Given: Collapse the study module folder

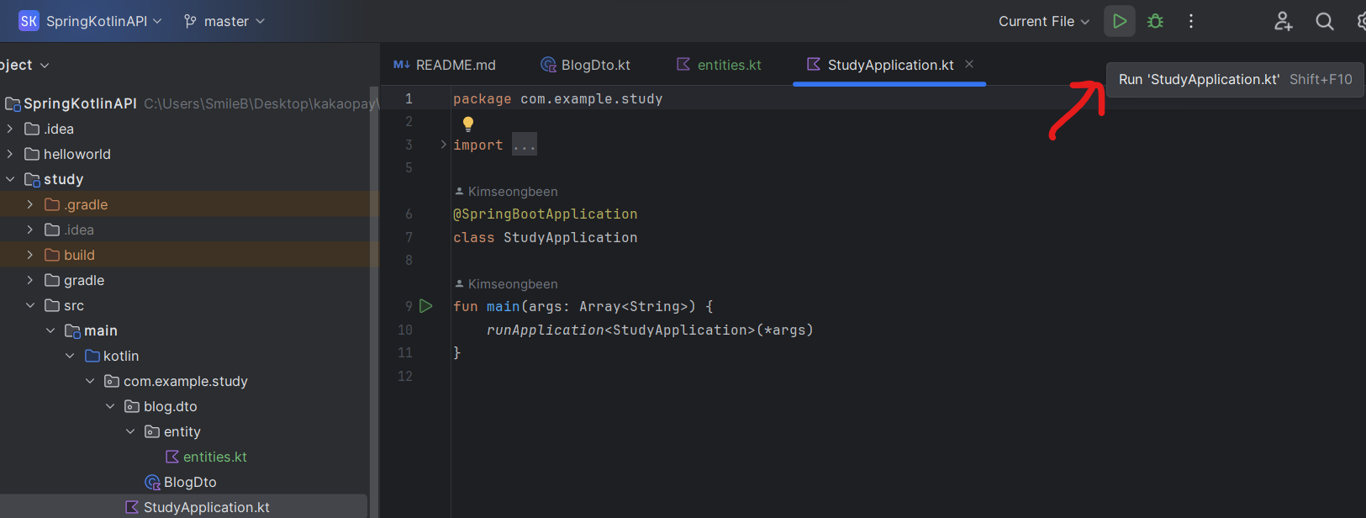Looking at the screenshot, I should pyautogui.click(x=10, y=179).
